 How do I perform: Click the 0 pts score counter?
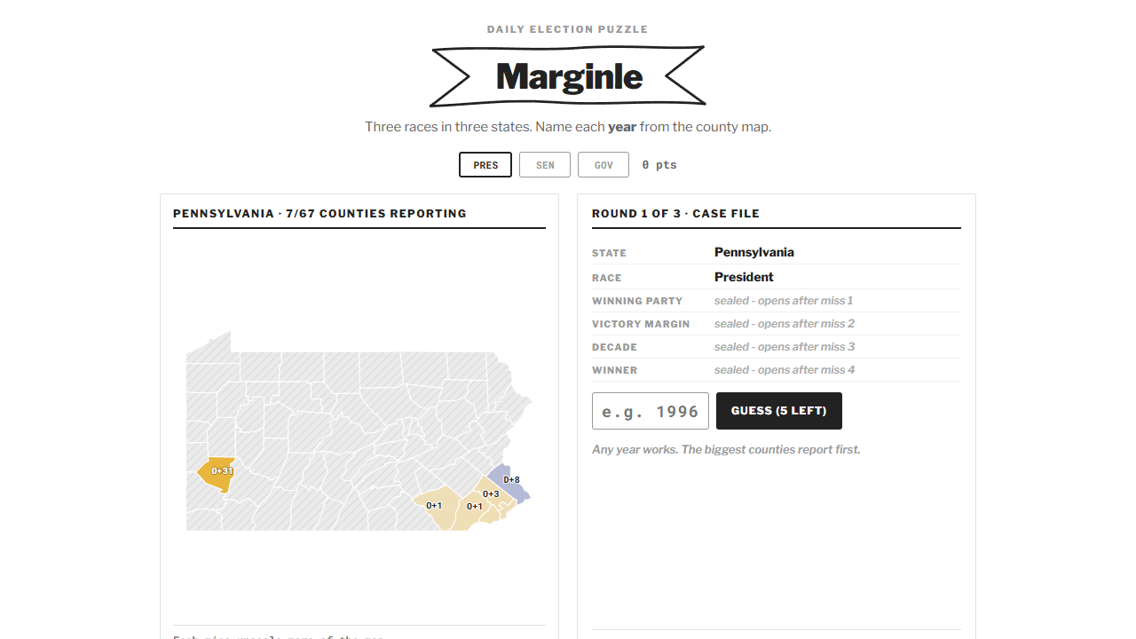[659, 165]
